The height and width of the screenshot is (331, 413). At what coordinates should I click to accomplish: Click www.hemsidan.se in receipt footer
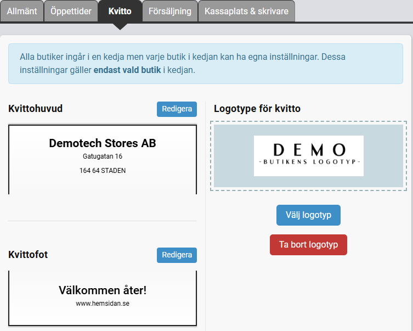[x=103, y=303]
